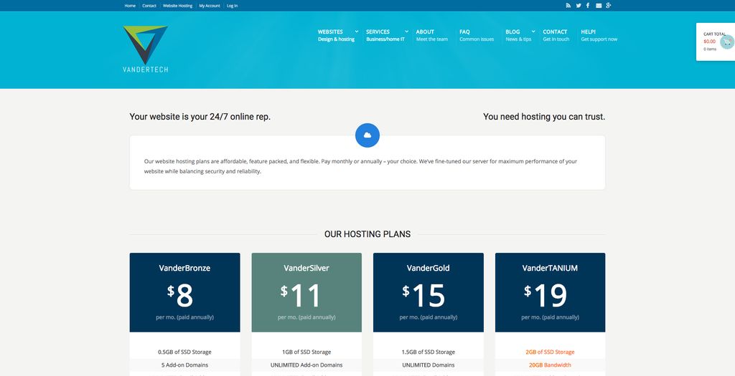Select the VanderBronze $8 plan card

184,292
